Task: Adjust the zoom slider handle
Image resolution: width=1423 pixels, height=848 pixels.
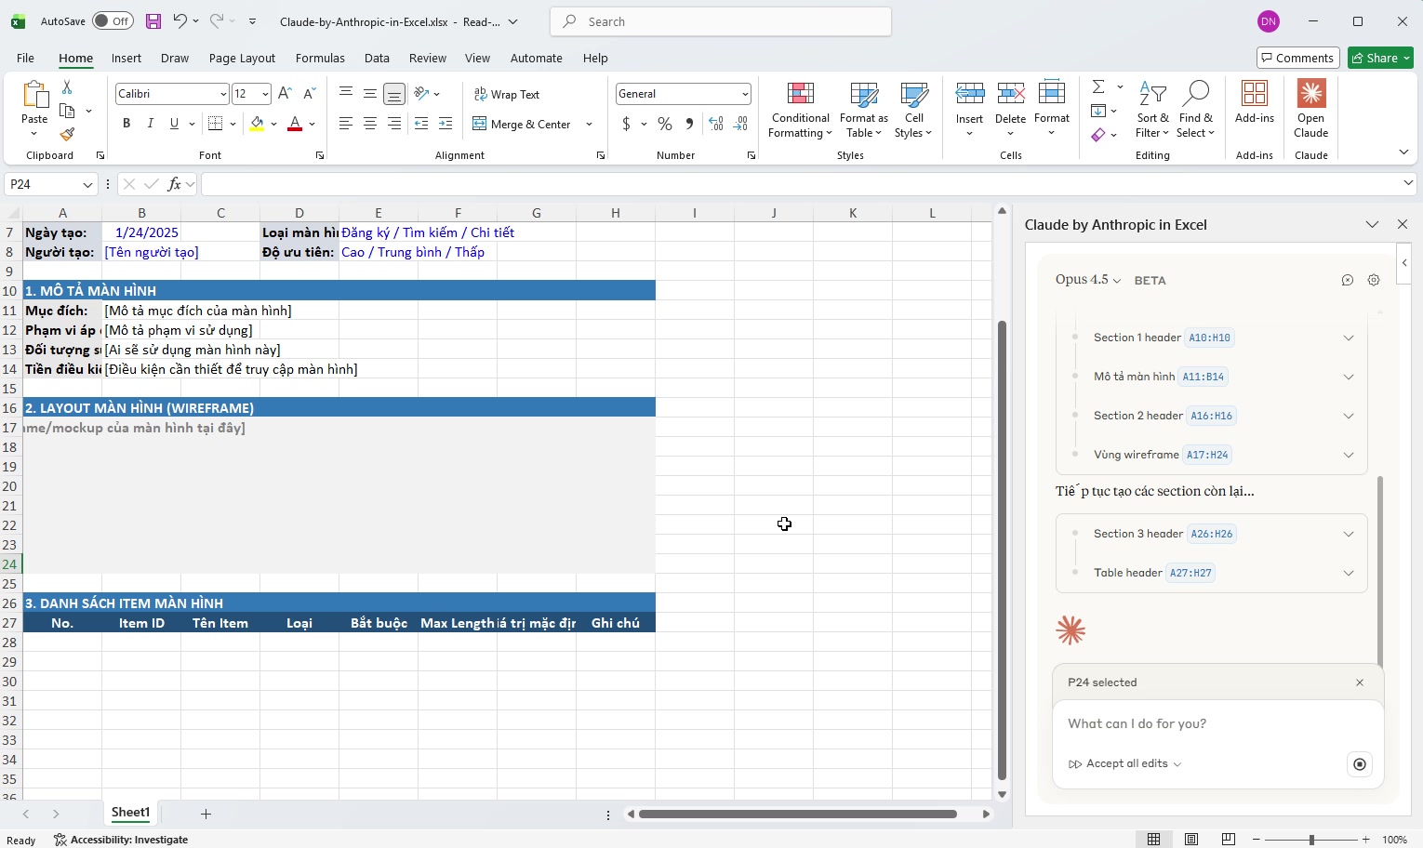Action: (x=1311, y=840)
